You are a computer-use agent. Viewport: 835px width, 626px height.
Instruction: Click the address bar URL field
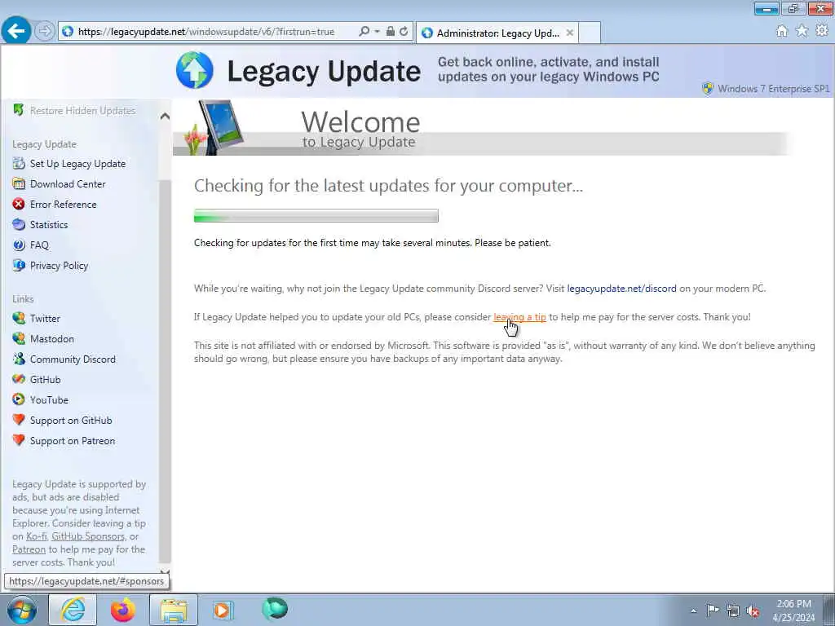tap(206, 32)
